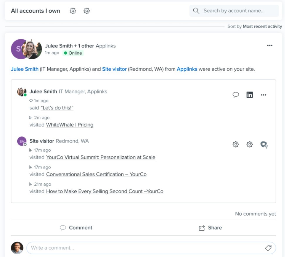
Task: Click in Search by account name field
Action: tap(238, 11)
